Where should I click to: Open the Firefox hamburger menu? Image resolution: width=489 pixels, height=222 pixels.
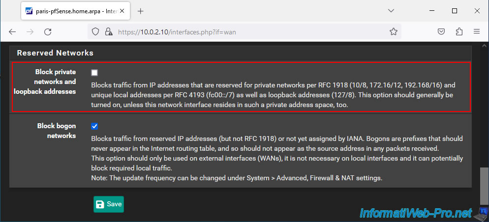(477, 32)
